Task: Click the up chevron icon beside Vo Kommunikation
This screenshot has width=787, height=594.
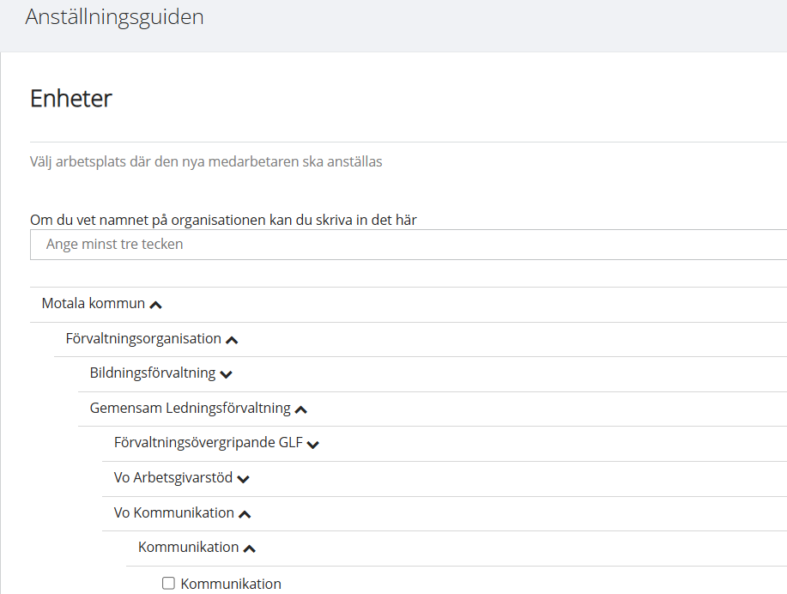Action: [x=245, y=514]
